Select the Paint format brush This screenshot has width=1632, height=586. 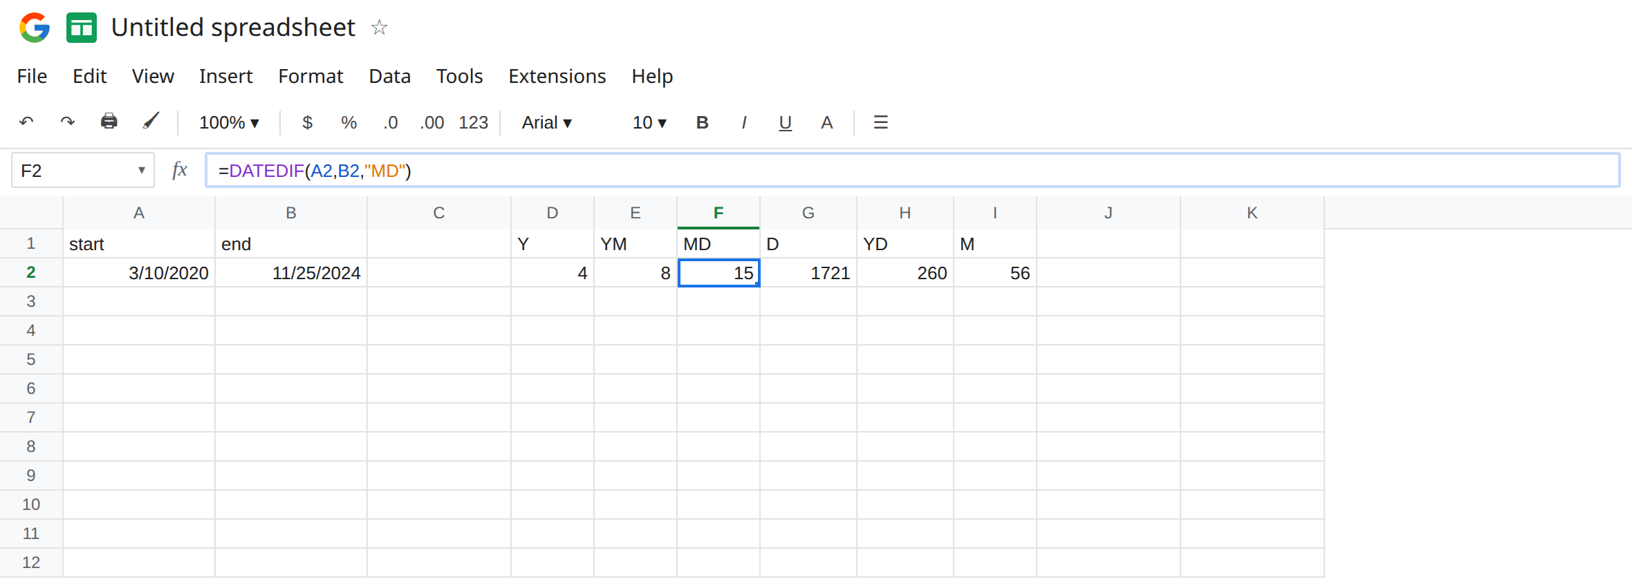pos(151,122)
